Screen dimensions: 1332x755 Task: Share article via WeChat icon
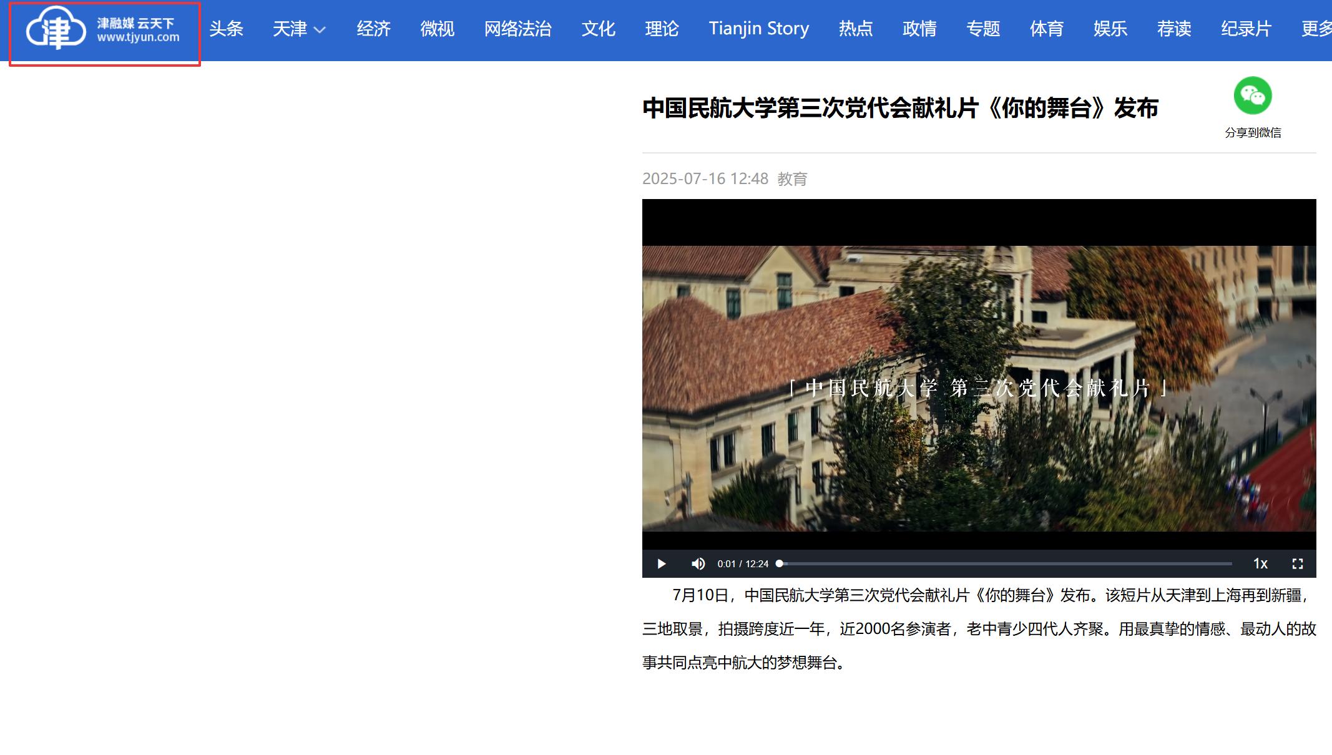[x=1252, y=96]
